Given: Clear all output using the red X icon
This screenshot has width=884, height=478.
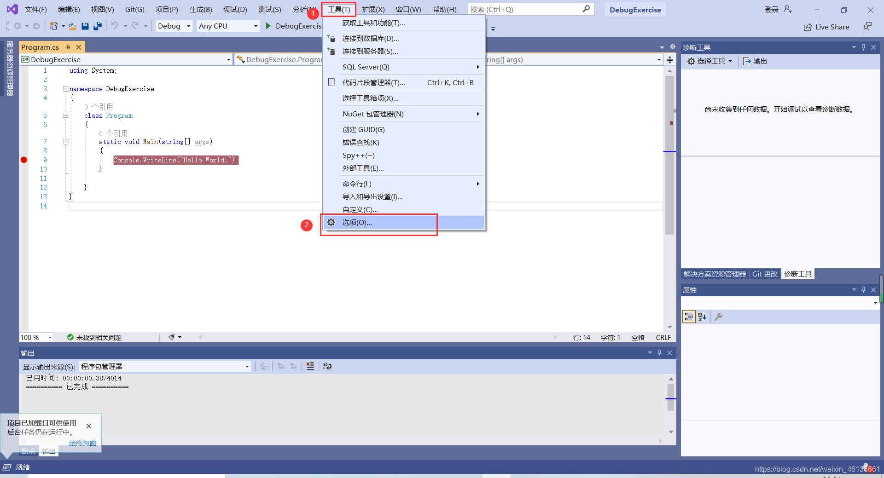Looking at the screenshot, I should coord(310,366).
